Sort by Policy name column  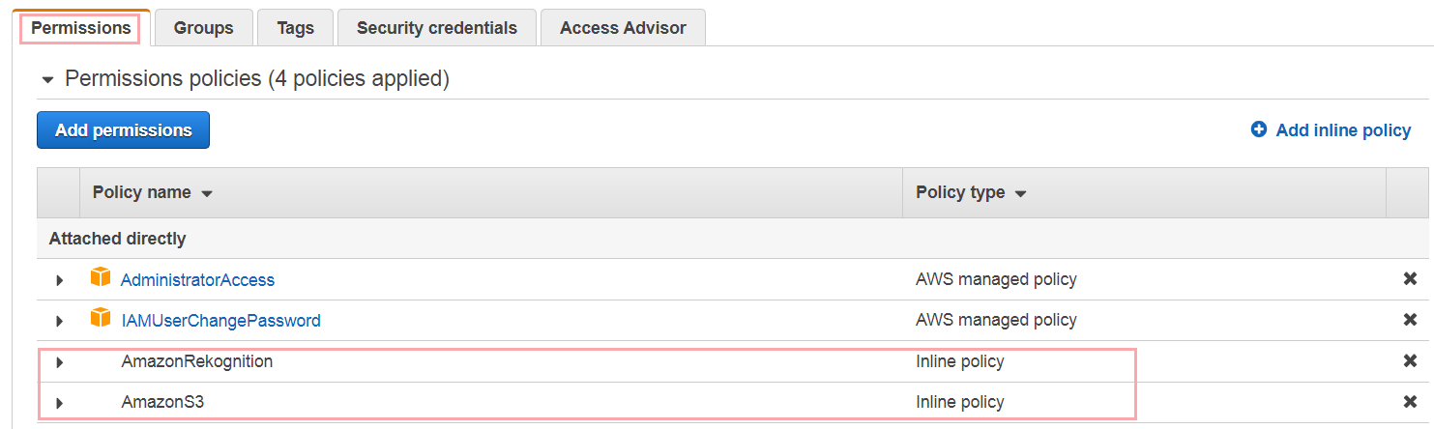point(152,192)
